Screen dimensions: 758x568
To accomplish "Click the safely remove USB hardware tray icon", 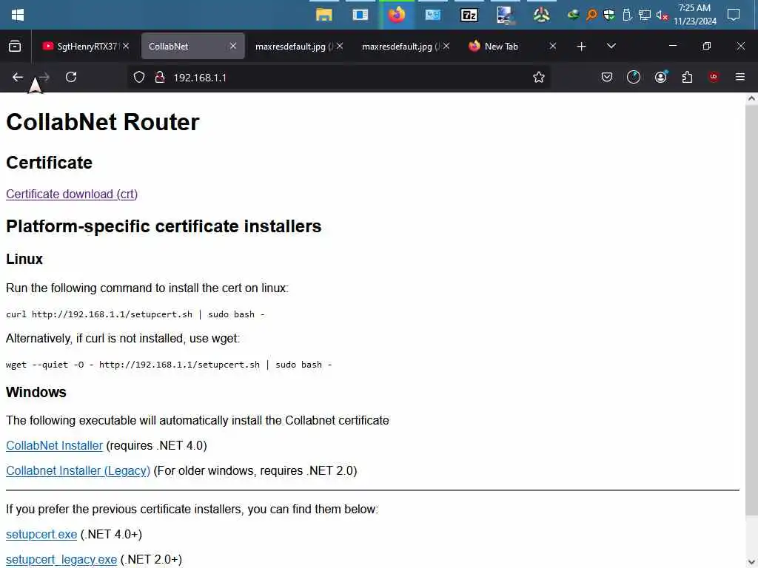I will click(627, 15).
